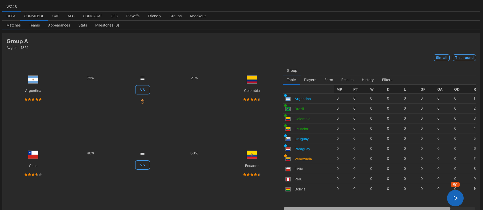The image size is (483, 210).
Task: Simulate all matches with Sim all
Action: coord(442,58)
